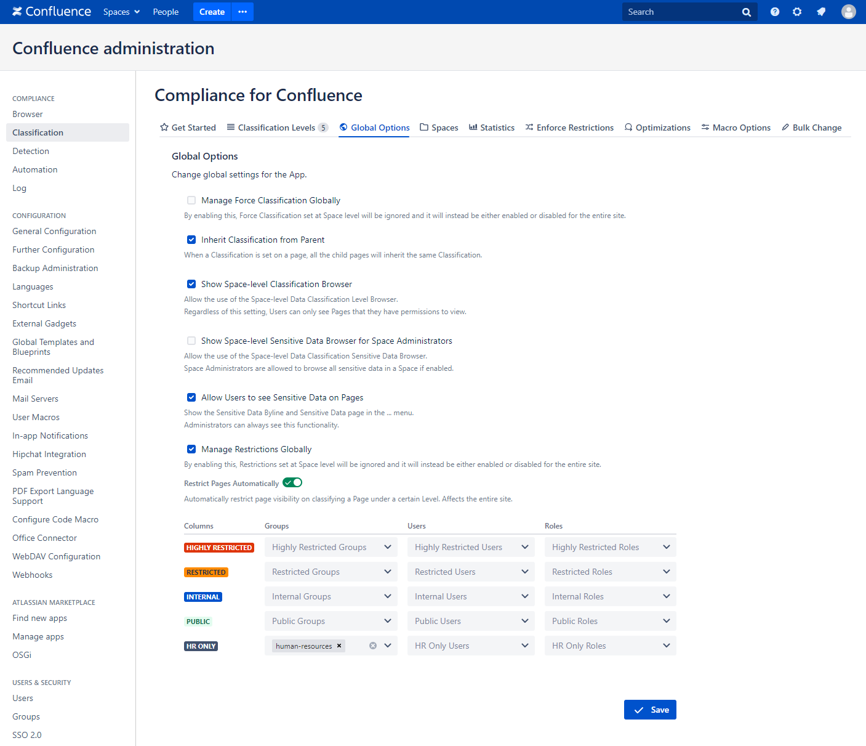Click the RESTRICTED level badge
The height and width of the screenshot is (746, 866).
coord(206,572)
